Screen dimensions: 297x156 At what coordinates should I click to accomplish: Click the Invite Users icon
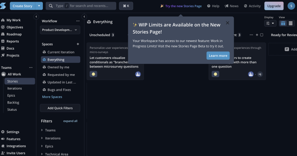[3, 153]
